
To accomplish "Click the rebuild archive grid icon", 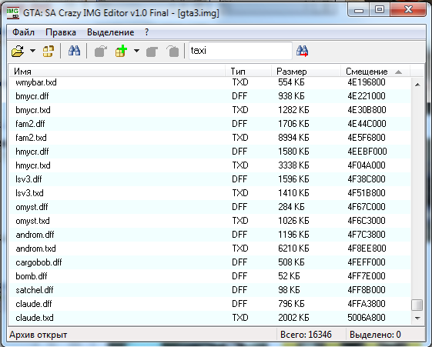I will pos(49,51).
